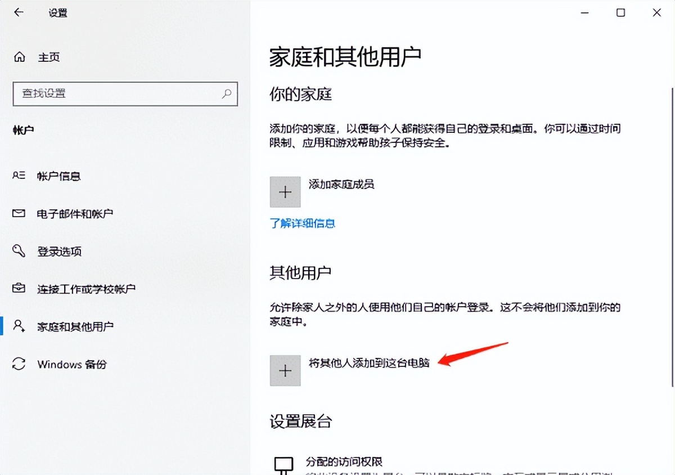Screen dimensions: 675x475
Task: Click 将其他人添加到这台电脑 label
Action: pyautogui.click(x=369, y=362)
